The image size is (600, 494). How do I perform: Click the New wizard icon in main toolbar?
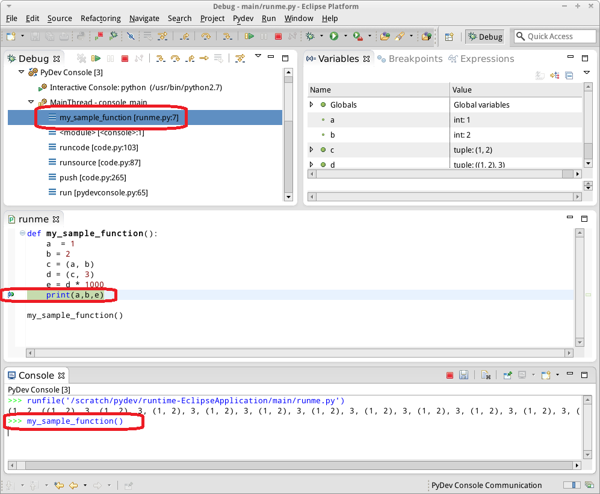(x=11, y=36)
